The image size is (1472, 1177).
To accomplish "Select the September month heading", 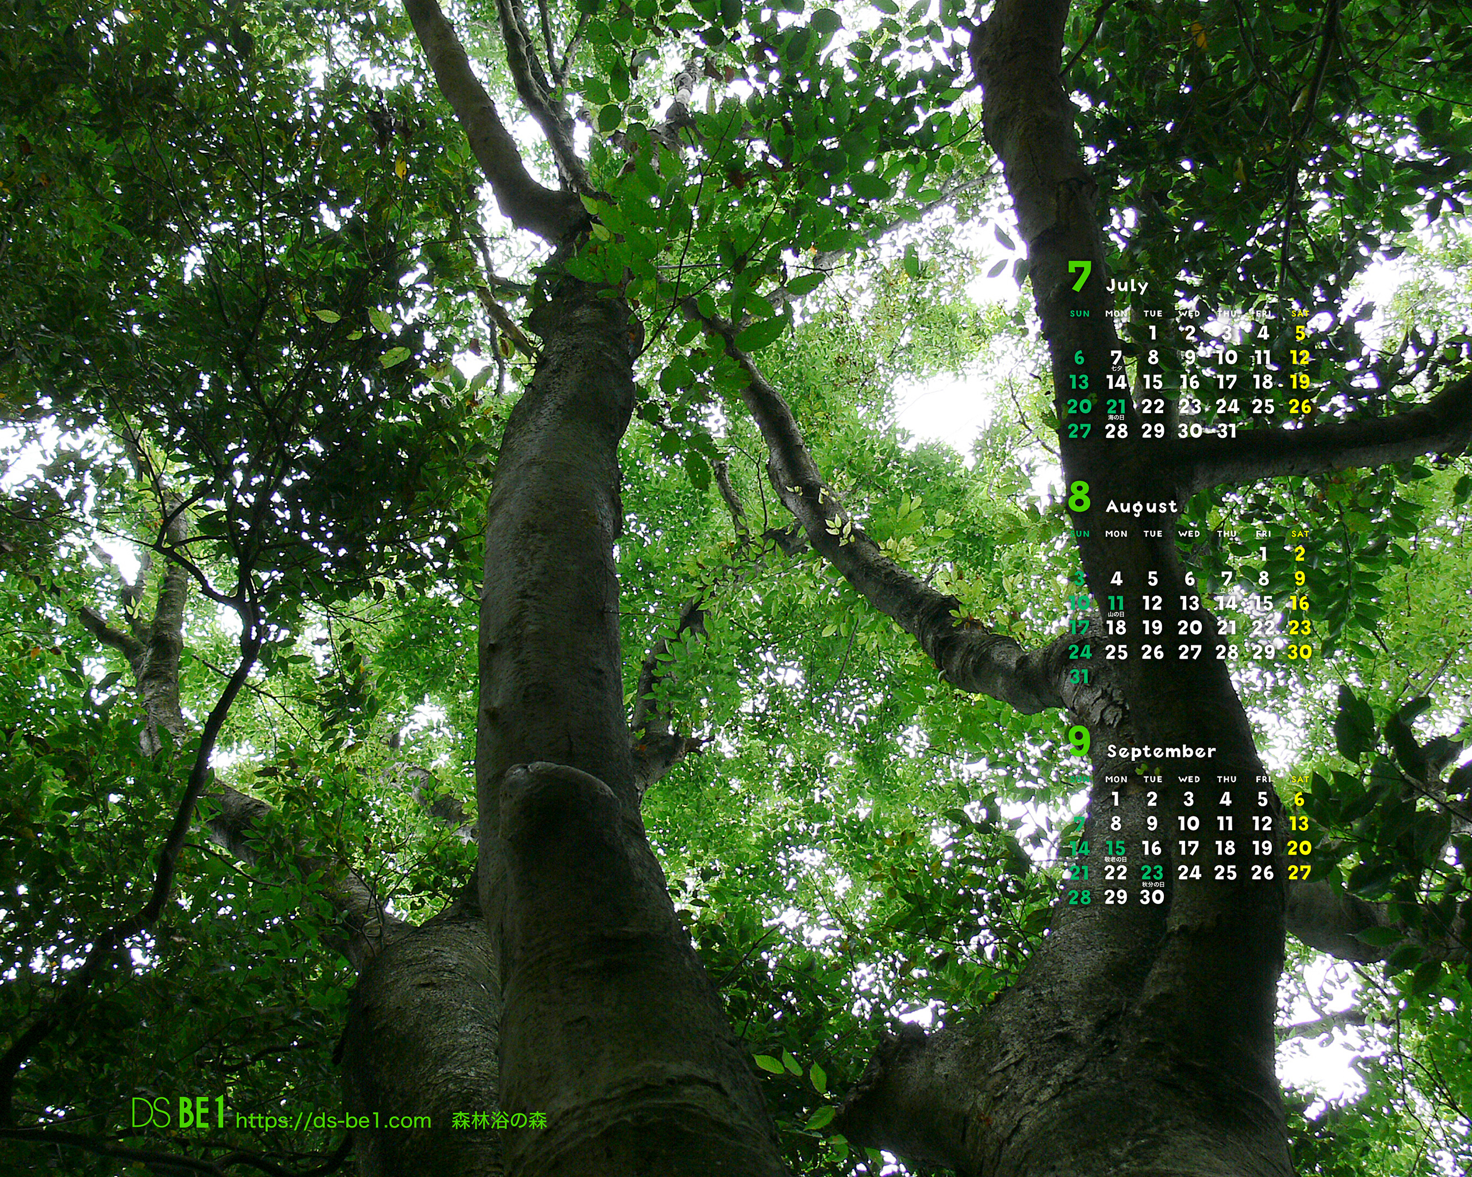I will coord(1161,751).
